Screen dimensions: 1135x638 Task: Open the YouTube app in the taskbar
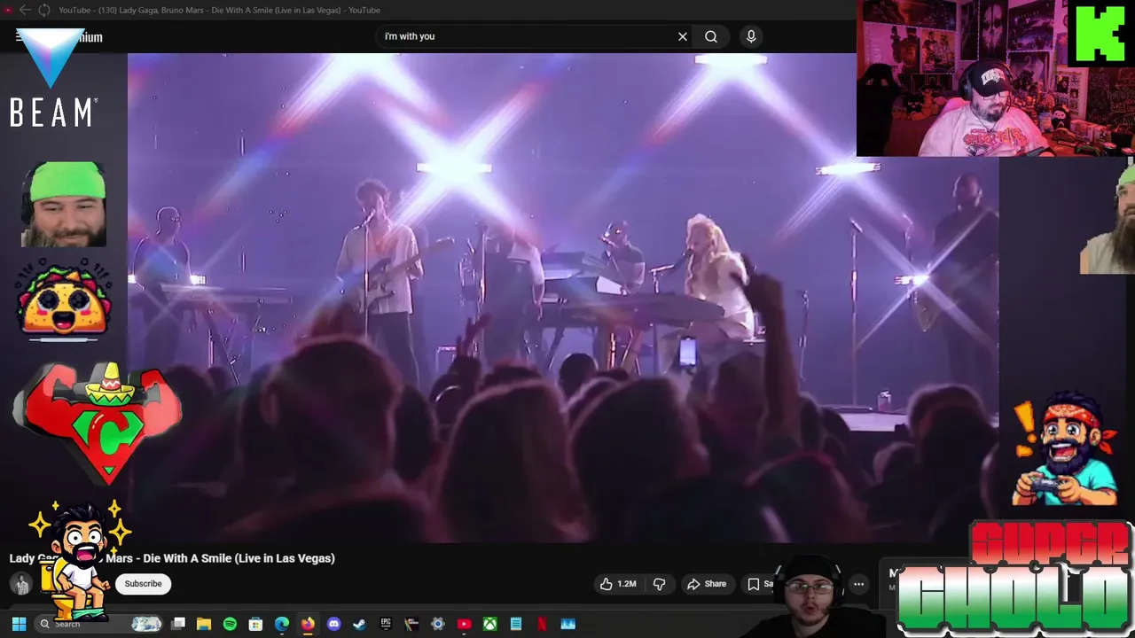click(464, 624)
